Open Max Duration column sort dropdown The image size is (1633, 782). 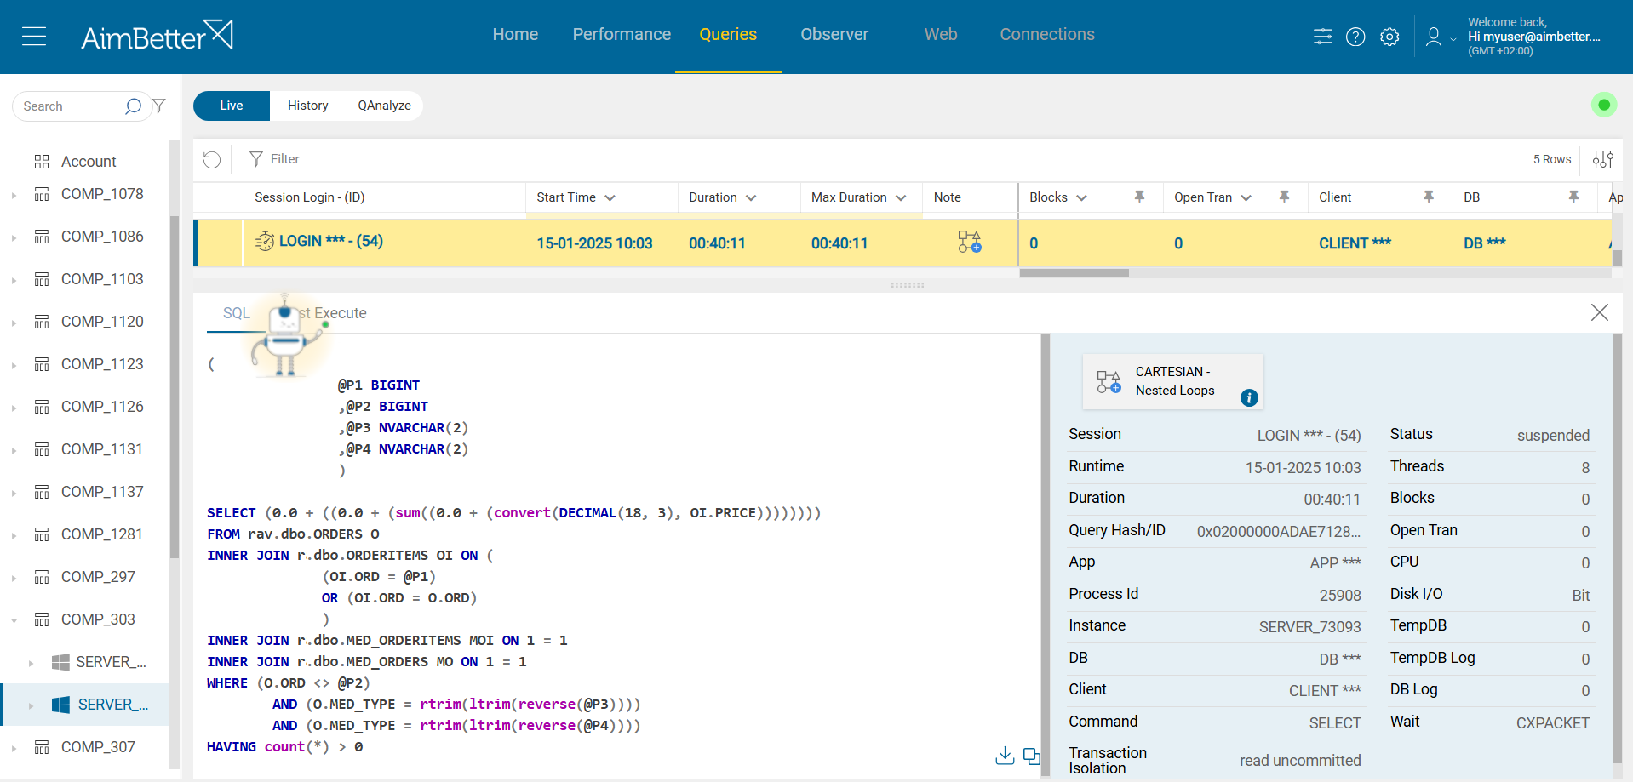point(901,197)
